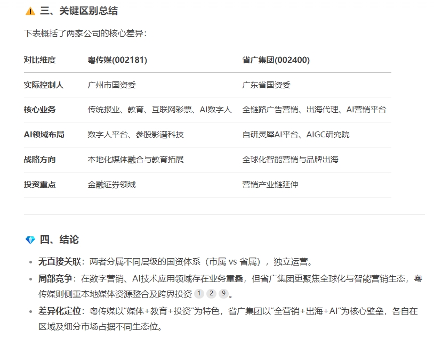Open citation reference 2

point(211,293)
